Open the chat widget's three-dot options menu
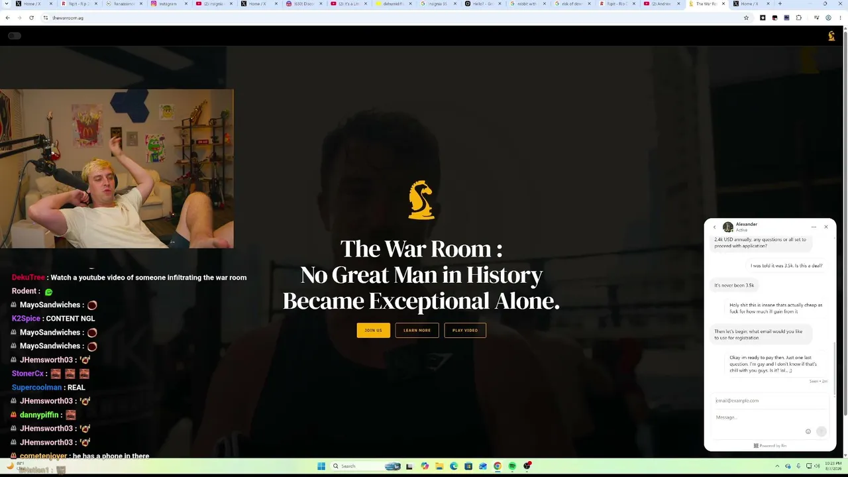The width and height of the screenshot is (848, 477). (x=814, y=227)
